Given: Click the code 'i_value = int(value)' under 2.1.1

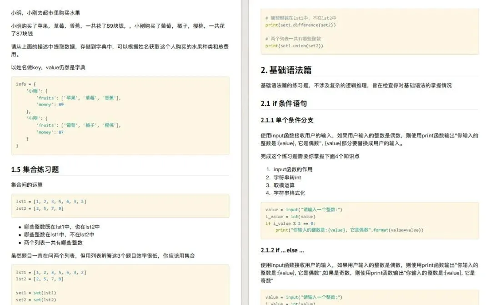Looking at the screenshot, I should click(290, 216).
